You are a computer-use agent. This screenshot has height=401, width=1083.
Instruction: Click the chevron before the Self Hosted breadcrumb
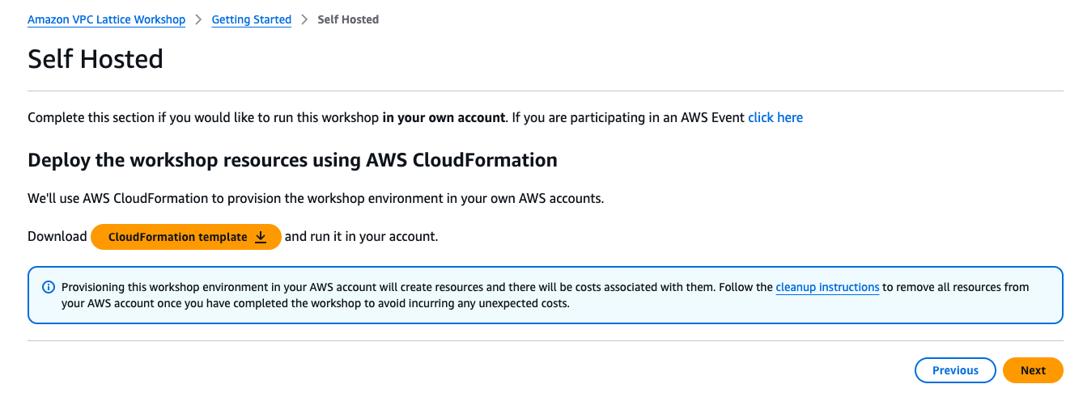click(x=304, y=19)
